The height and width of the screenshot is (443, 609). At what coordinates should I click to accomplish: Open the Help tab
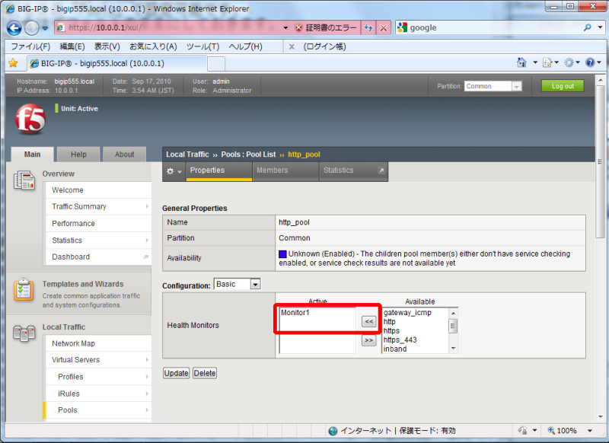click(x=78, y=155)
